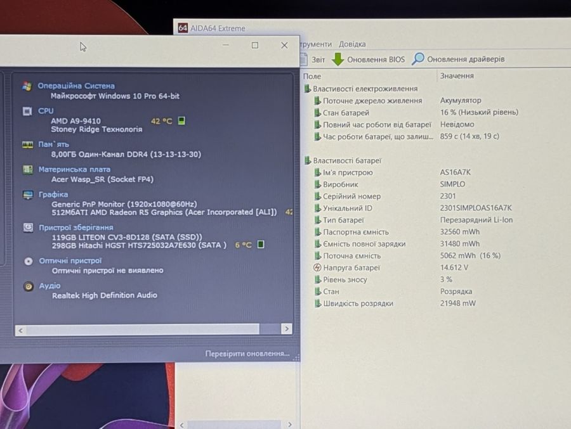
Task: Click the memory module icon
Action: 28,145
